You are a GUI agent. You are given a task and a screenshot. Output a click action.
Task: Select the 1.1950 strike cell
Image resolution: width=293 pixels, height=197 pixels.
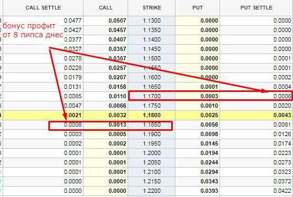coord(152,143)
